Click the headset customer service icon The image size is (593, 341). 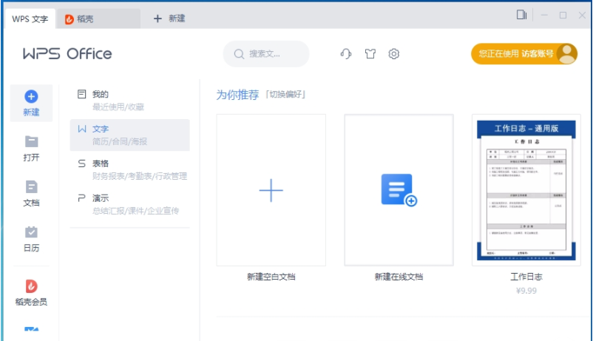click(345, 54)
